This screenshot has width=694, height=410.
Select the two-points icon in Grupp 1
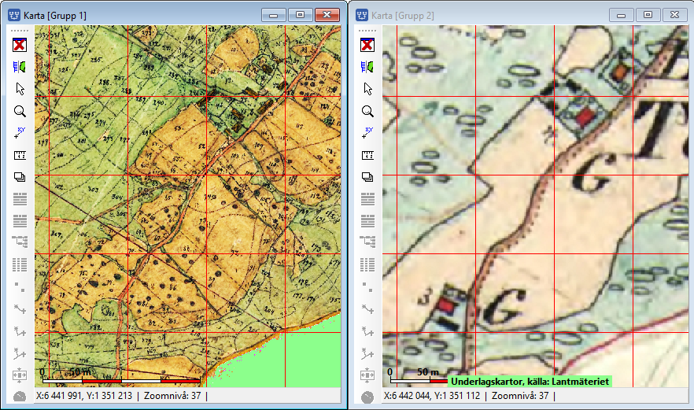click(20, 287)
